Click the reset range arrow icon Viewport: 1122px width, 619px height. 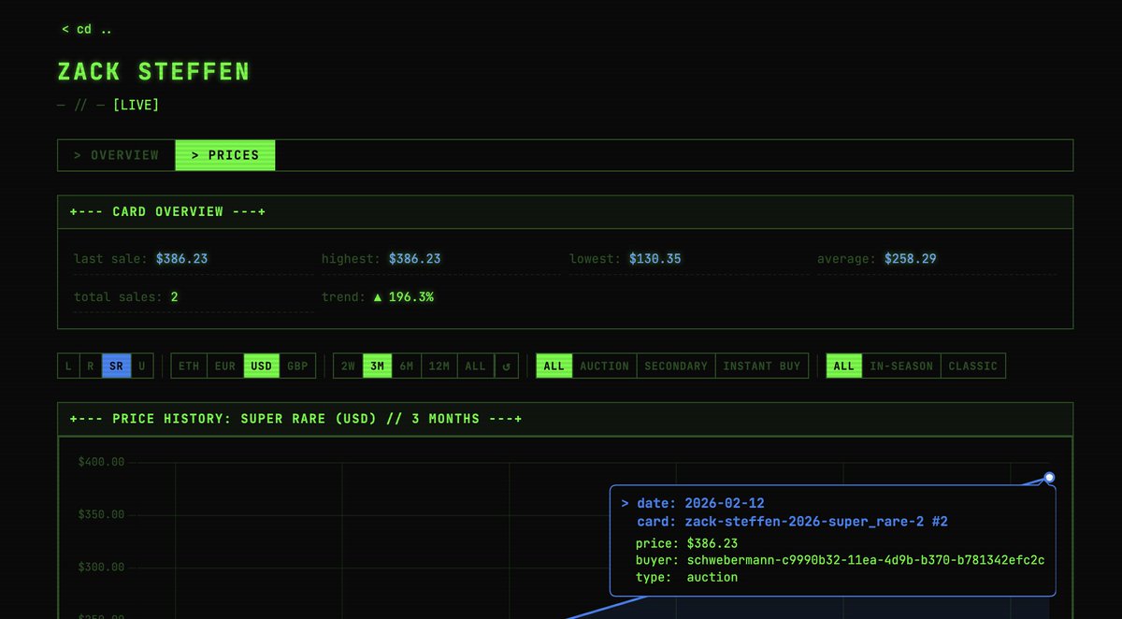(506, 366)
